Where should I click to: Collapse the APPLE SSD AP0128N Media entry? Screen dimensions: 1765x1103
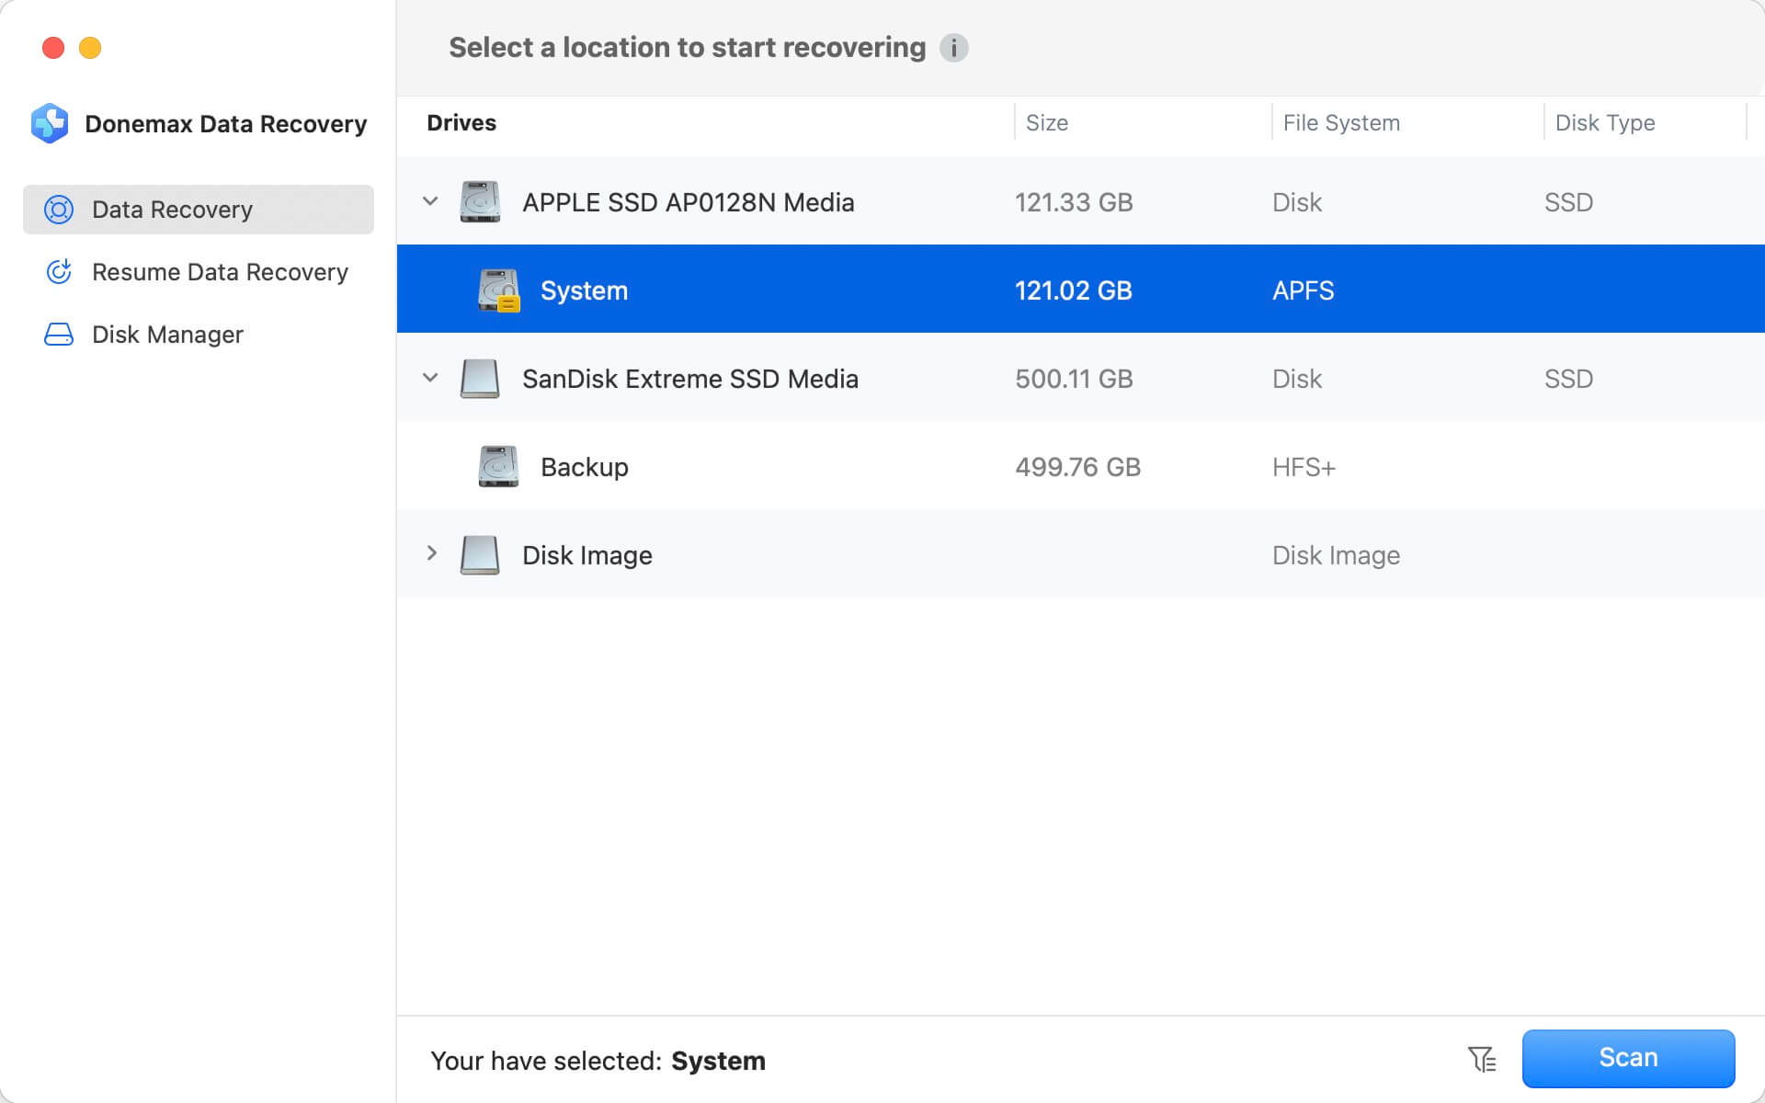[430, 201]
